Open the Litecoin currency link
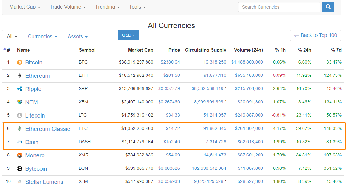This screenshot has width=347, height=189. (x=35, y=115)
